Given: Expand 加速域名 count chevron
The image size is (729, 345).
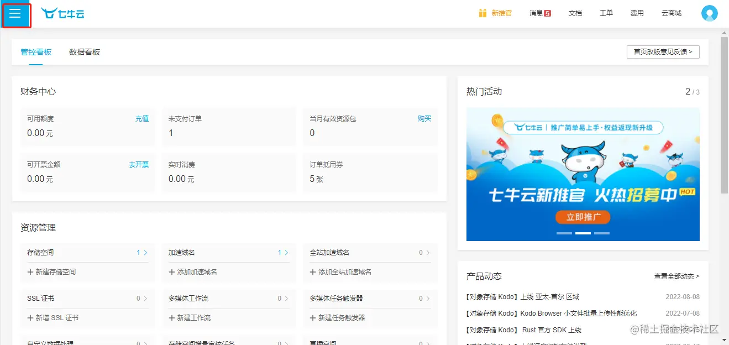Looking at the screenshot, I should point(286,253).
